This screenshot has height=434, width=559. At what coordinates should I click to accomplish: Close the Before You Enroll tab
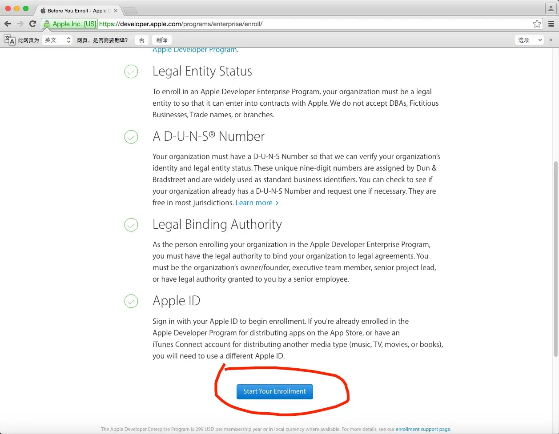pos(116,11)
